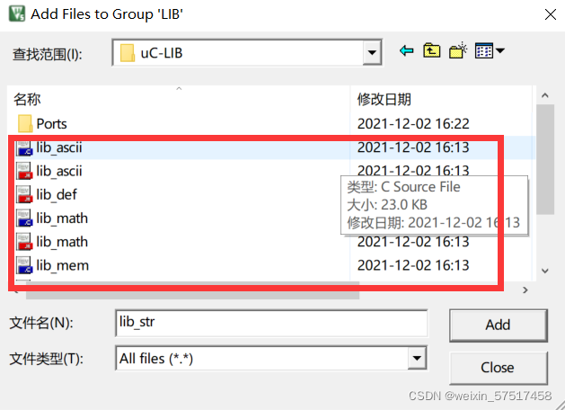Click the Add button
565x410 pixels.
[x=498, y=325]
